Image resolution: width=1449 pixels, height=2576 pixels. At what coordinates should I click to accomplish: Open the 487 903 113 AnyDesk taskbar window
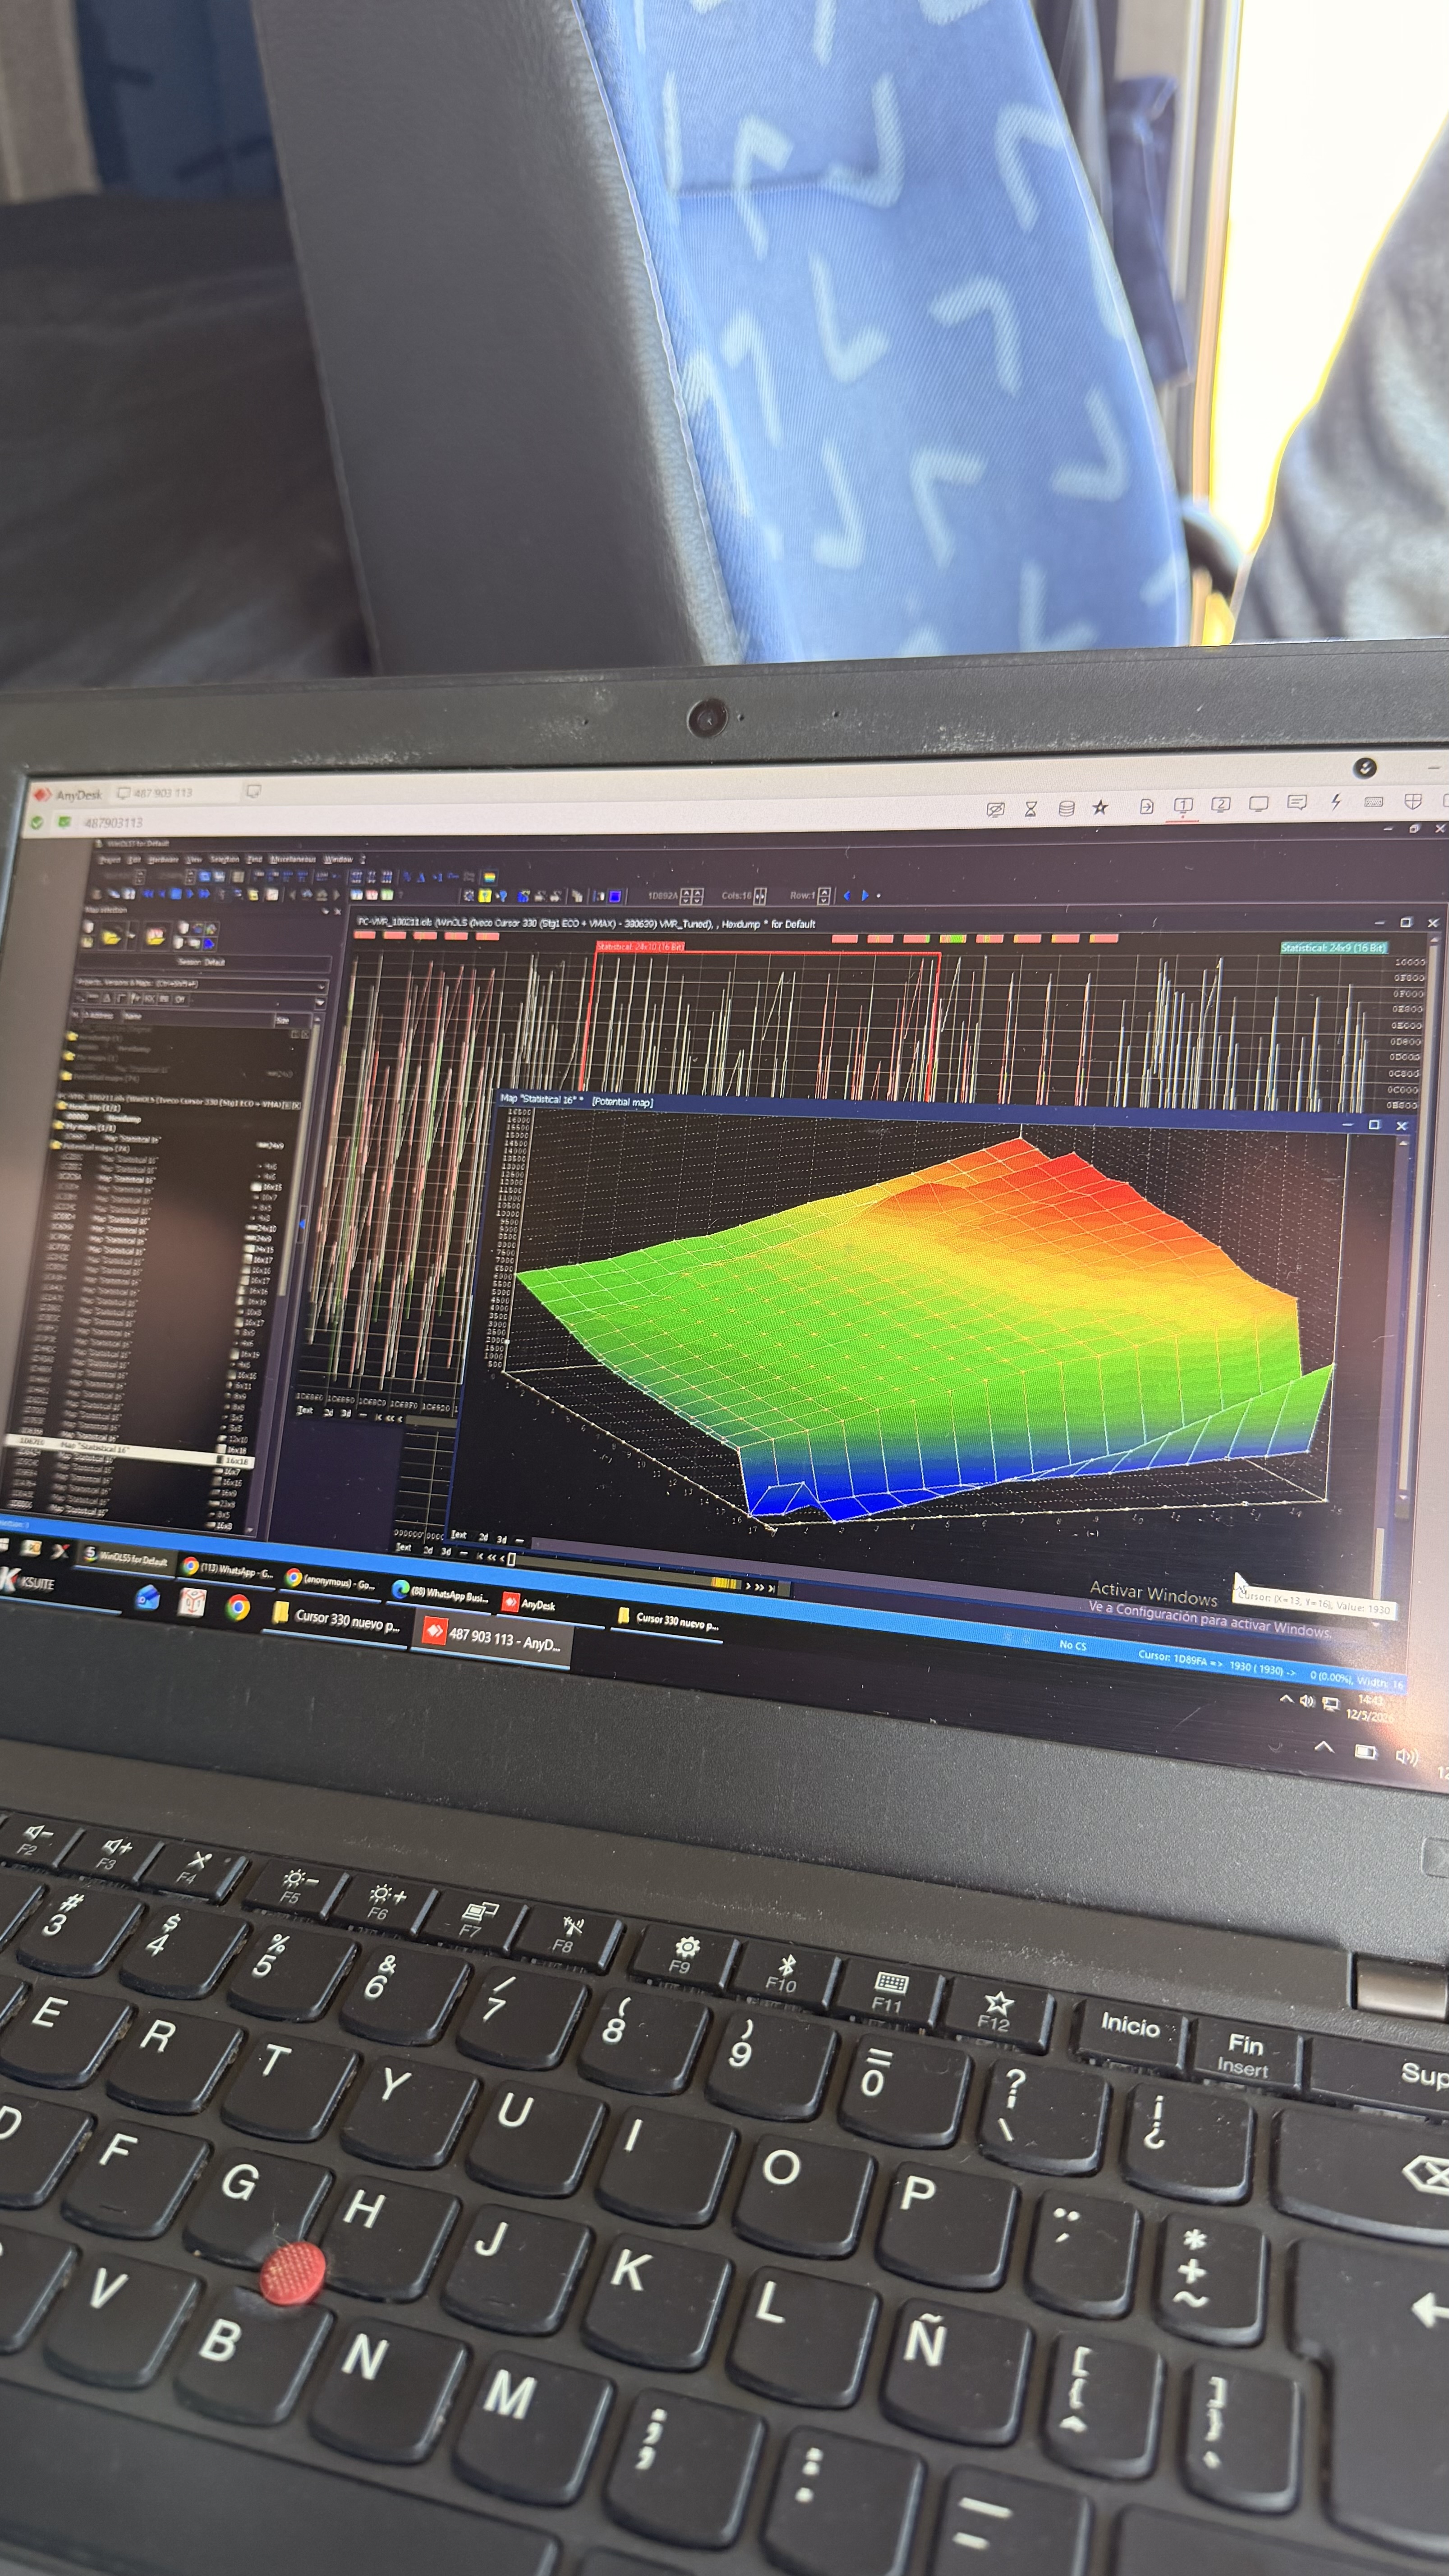[492, 1638]
